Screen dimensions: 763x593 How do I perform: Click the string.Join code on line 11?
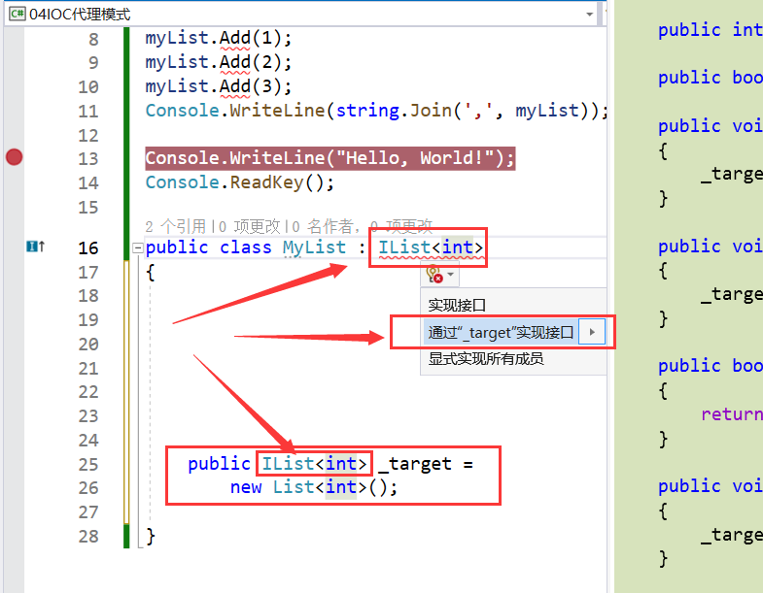click(394, 111)
